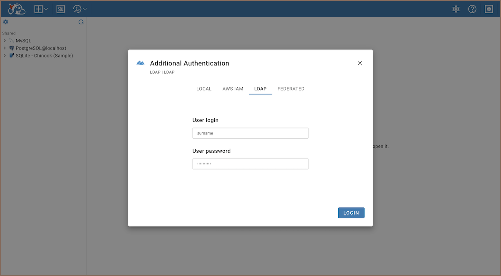Expand the PostgreSQL@localhost tree node

(5, 48)
